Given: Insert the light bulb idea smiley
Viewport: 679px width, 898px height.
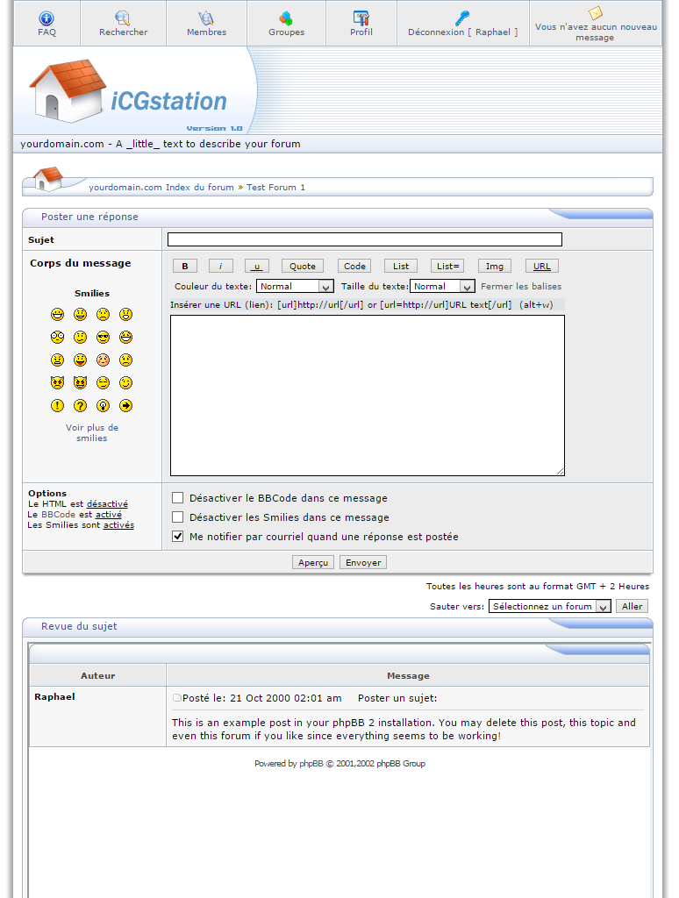Looking at the screenshot, I should (x=104, y=405).
